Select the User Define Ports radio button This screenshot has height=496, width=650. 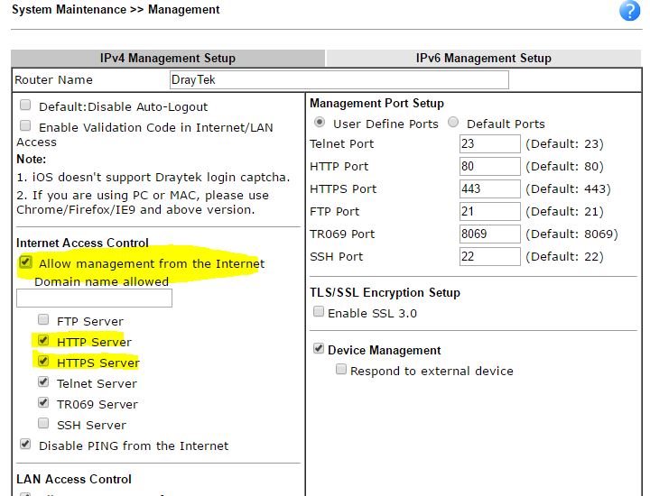coord(320,123)
